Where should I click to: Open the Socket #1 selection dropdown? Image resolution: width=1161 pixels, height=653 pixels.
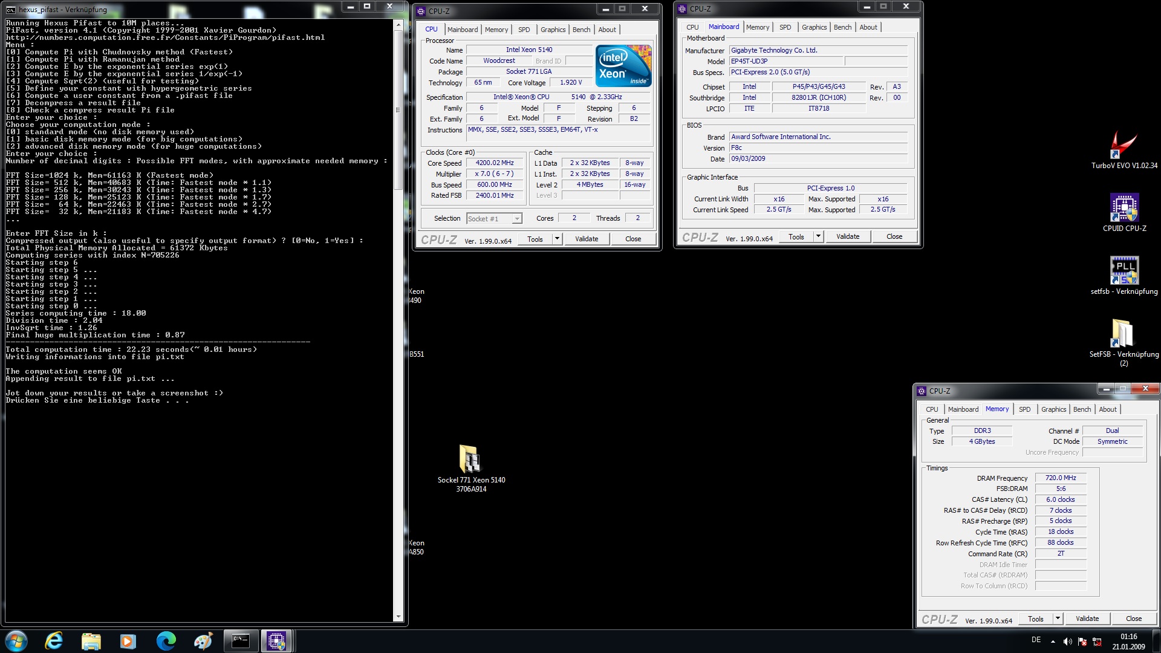tap(494, 218)
